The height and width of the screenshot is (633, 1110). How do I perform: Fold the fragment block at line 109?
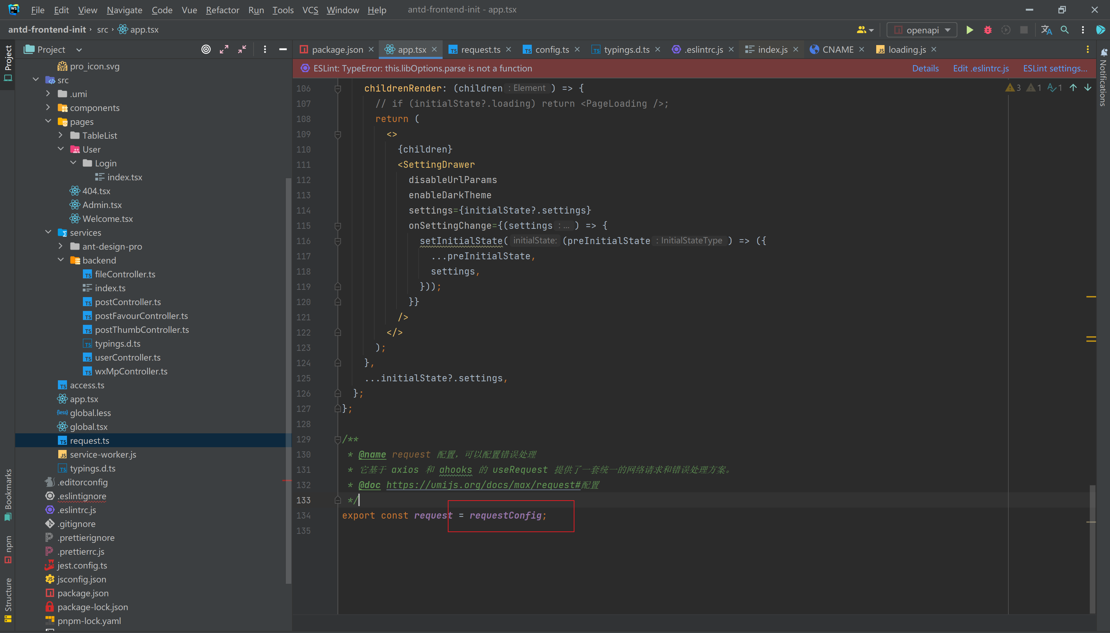(338, 135)
